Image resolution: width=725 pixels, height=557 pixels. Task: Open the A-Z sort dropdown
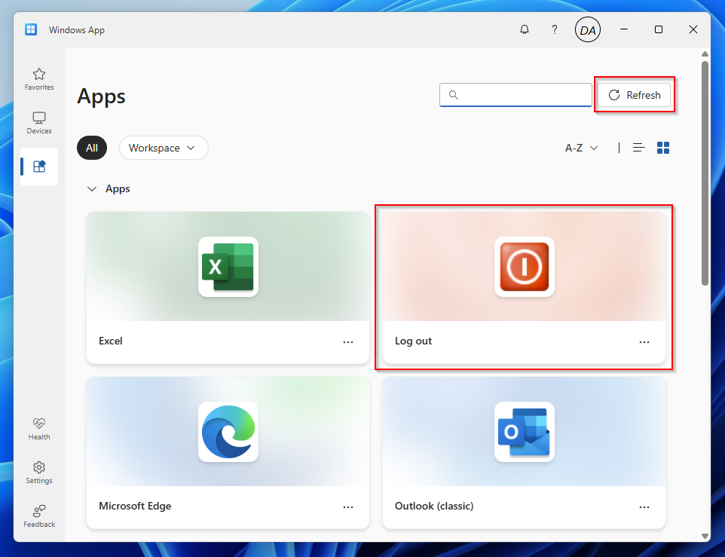tap(581, 148)
